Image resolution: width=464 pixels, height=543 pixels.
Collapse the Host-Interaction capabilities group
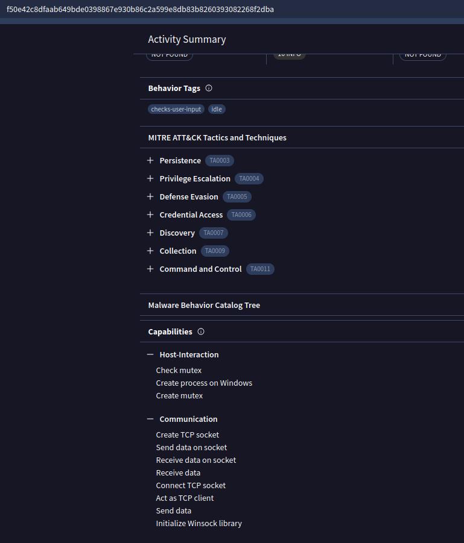pyautogui.click(x=150, y=354)
